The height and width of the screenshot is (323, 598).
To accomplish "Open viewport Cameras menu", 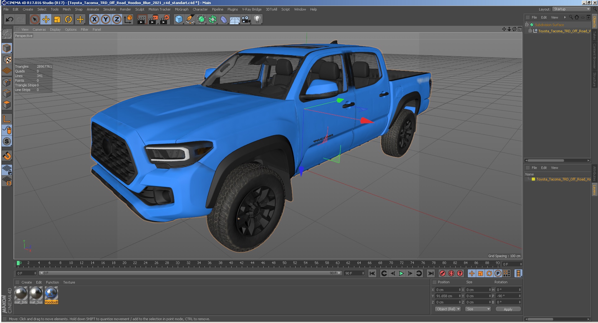I will point(39,30).
